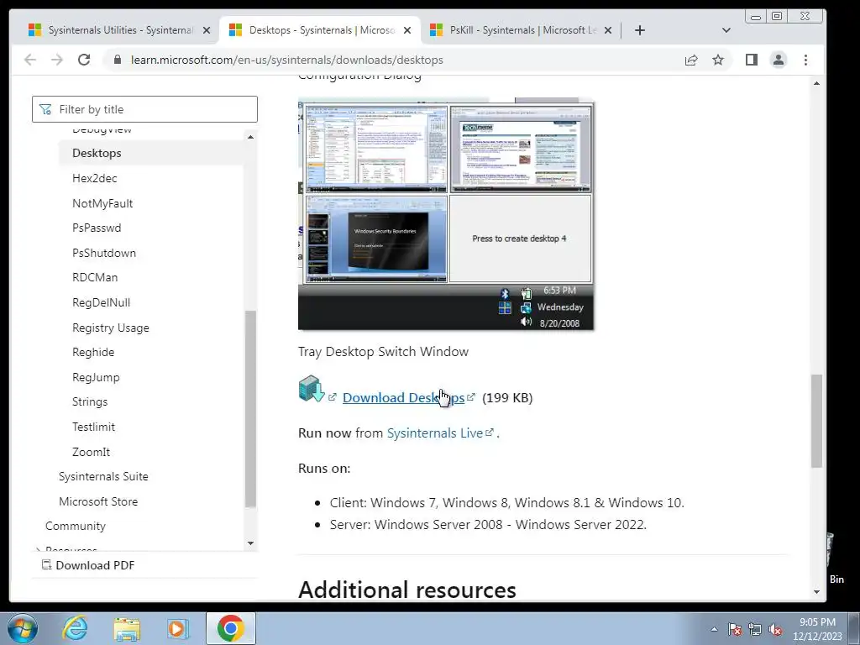This screenshot has width=860, height=645.
Task: Sidebar list scroll down arrow
Action: click(250, 543)
